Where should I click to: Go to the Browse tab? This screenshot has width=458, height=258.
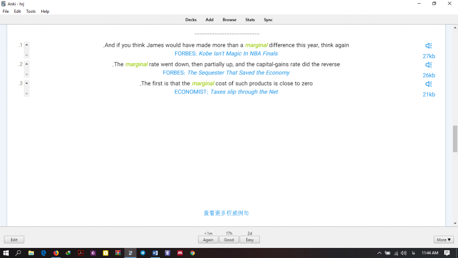[x=229, y=20]
